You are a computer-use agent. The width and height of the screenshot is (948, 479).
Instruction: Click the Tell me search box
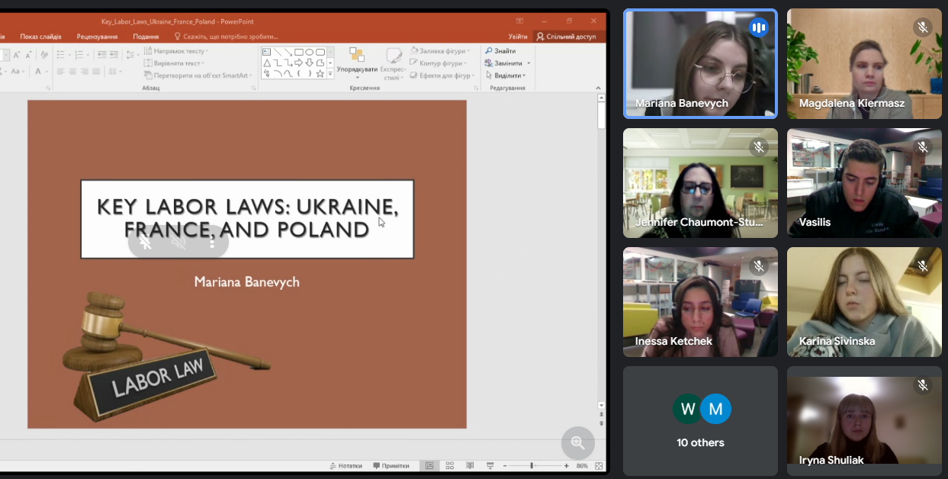point(226,36)
